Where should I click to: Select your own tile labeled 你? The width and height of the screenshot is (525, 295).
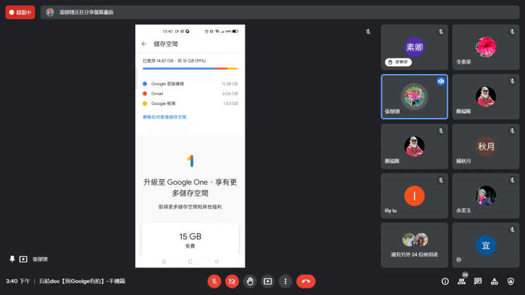(486, 245)
